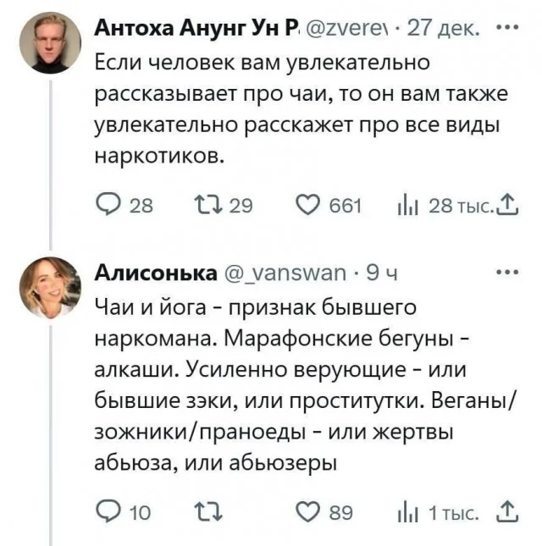542x546 pixels.
Task: Click the Алисонька display name
Action: tap(153, 274)
